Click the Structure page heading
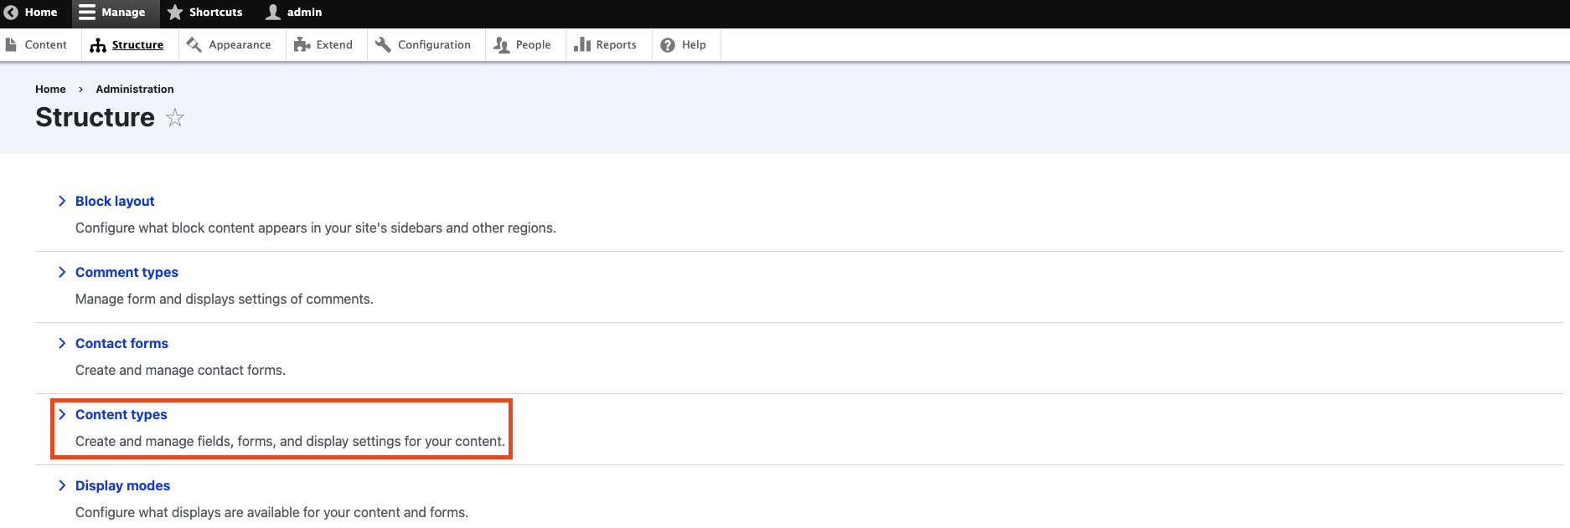The image size is (1570, 528). (95, 117)
